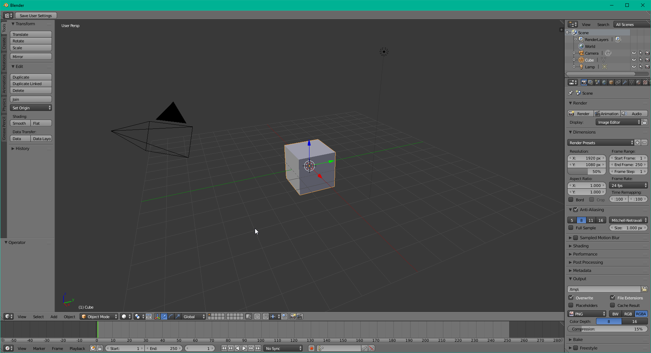Open the Object Mode dropdown
The height and width of the screenshot is (353, 651).
click(x=99, y=316)
